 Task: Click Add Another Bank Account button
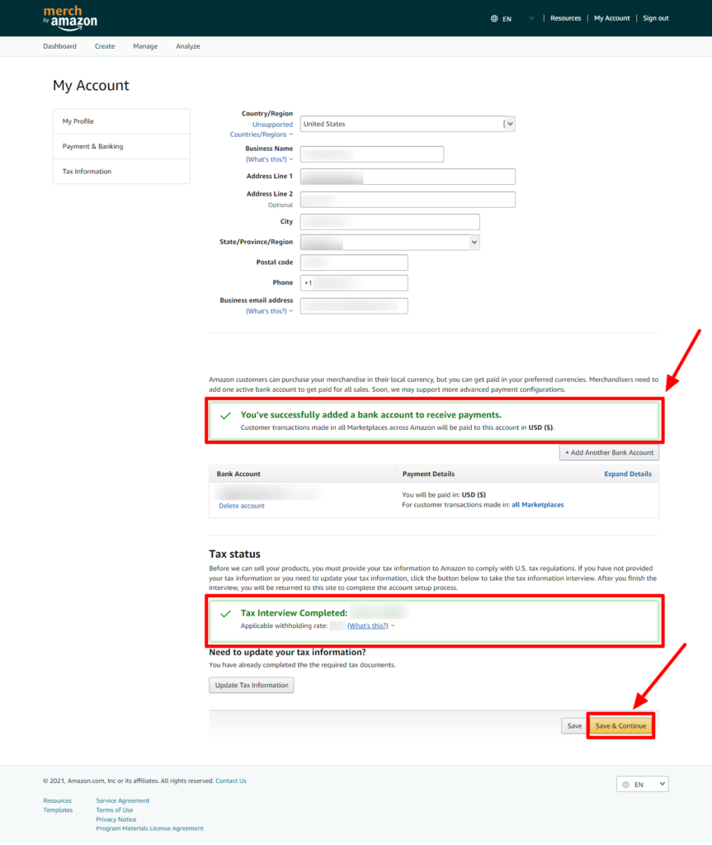click(609, 453)
